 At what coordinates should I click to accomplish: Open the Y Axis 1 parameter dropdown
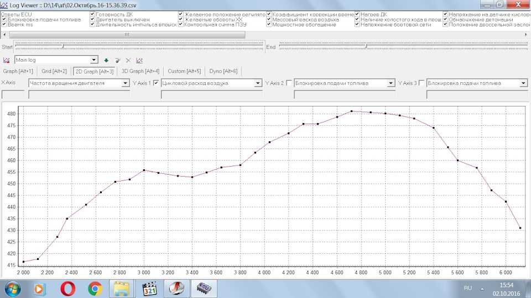coord(258,83)
